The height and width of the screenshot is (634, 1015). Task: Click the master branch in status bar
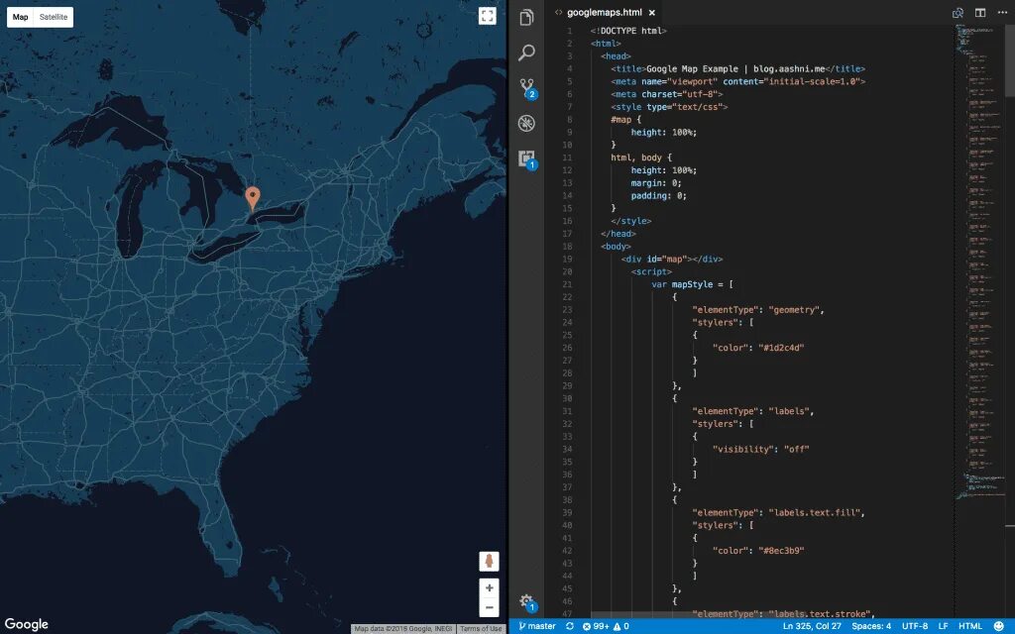tap(537, 626)
